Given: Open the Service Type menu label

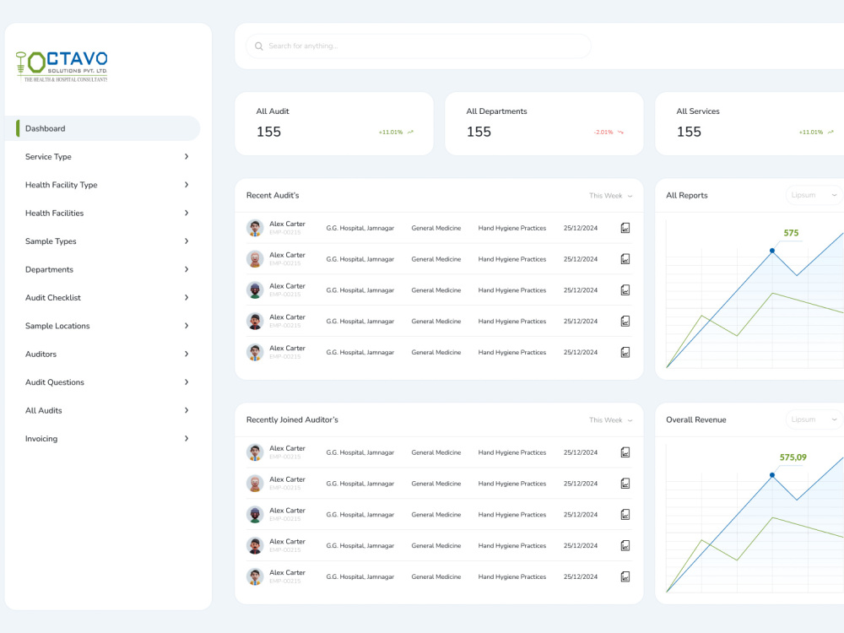Looking at the screenshot, I should (x=48, y=157).
